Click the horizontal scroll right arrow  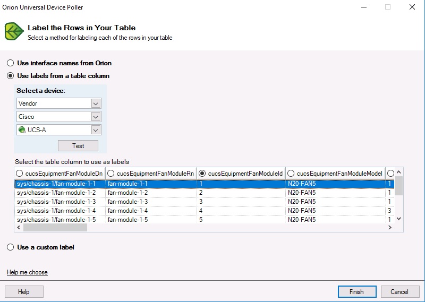pyautogui.click(x=390, y=228)
